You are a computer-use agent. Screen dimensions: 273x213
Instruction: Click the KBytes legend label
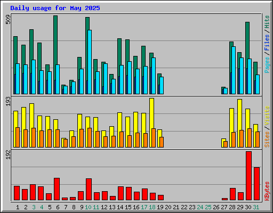[x=267, y=191]
